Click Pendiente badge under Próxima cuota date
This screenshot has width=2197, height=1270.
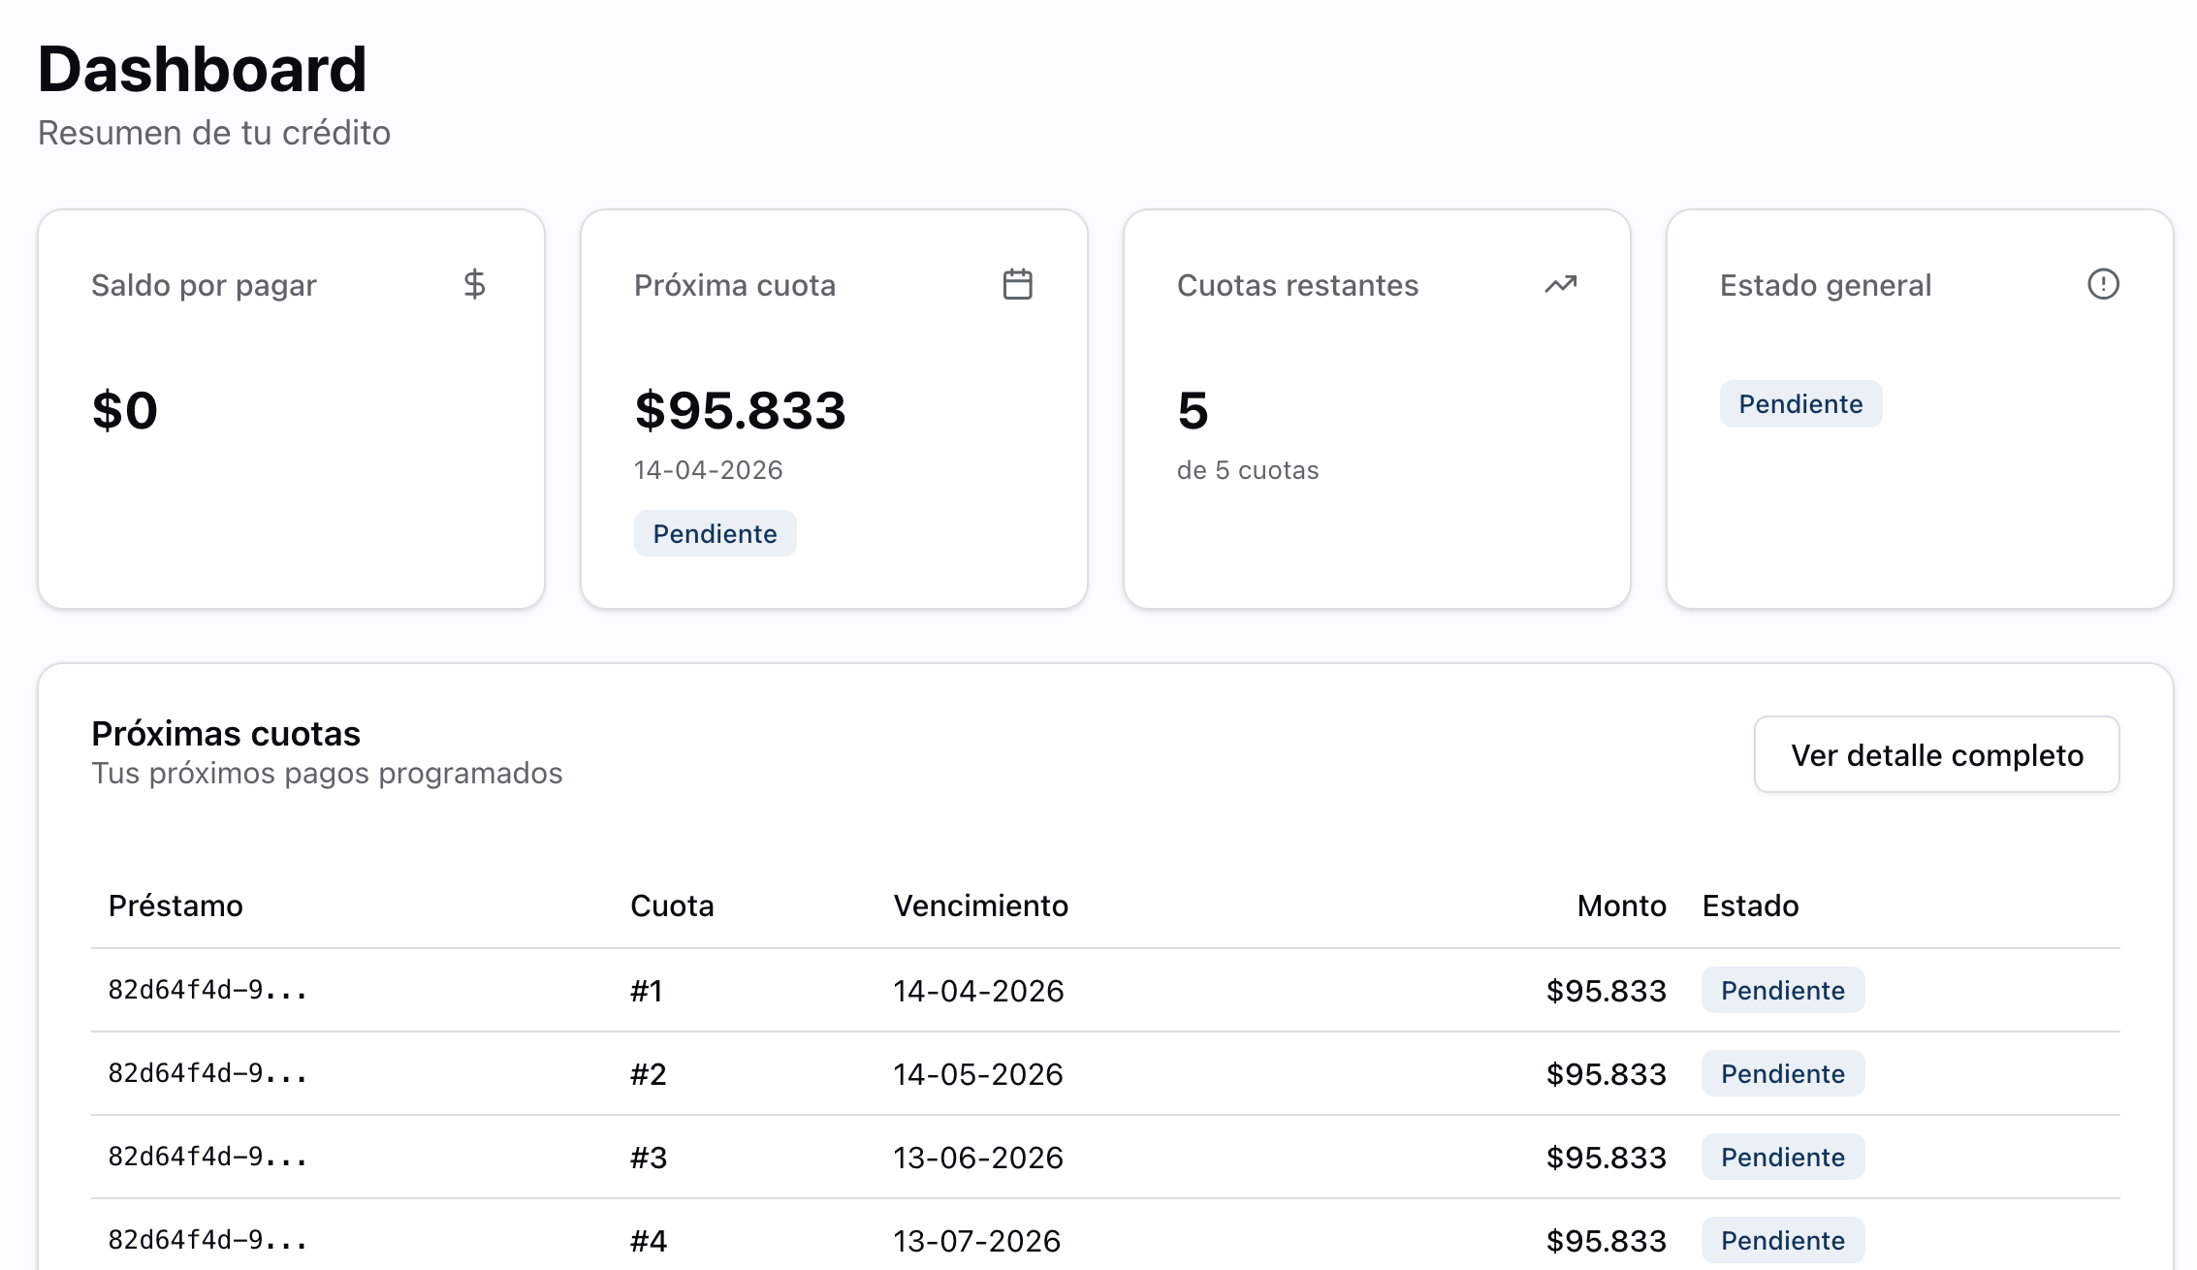[715, 534]
